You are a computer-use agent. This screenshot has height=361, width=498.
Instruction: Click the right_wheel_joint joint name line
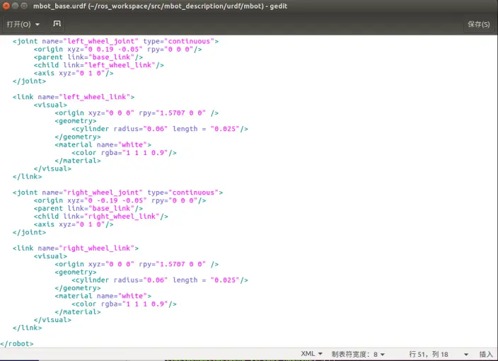coord(117,193)
